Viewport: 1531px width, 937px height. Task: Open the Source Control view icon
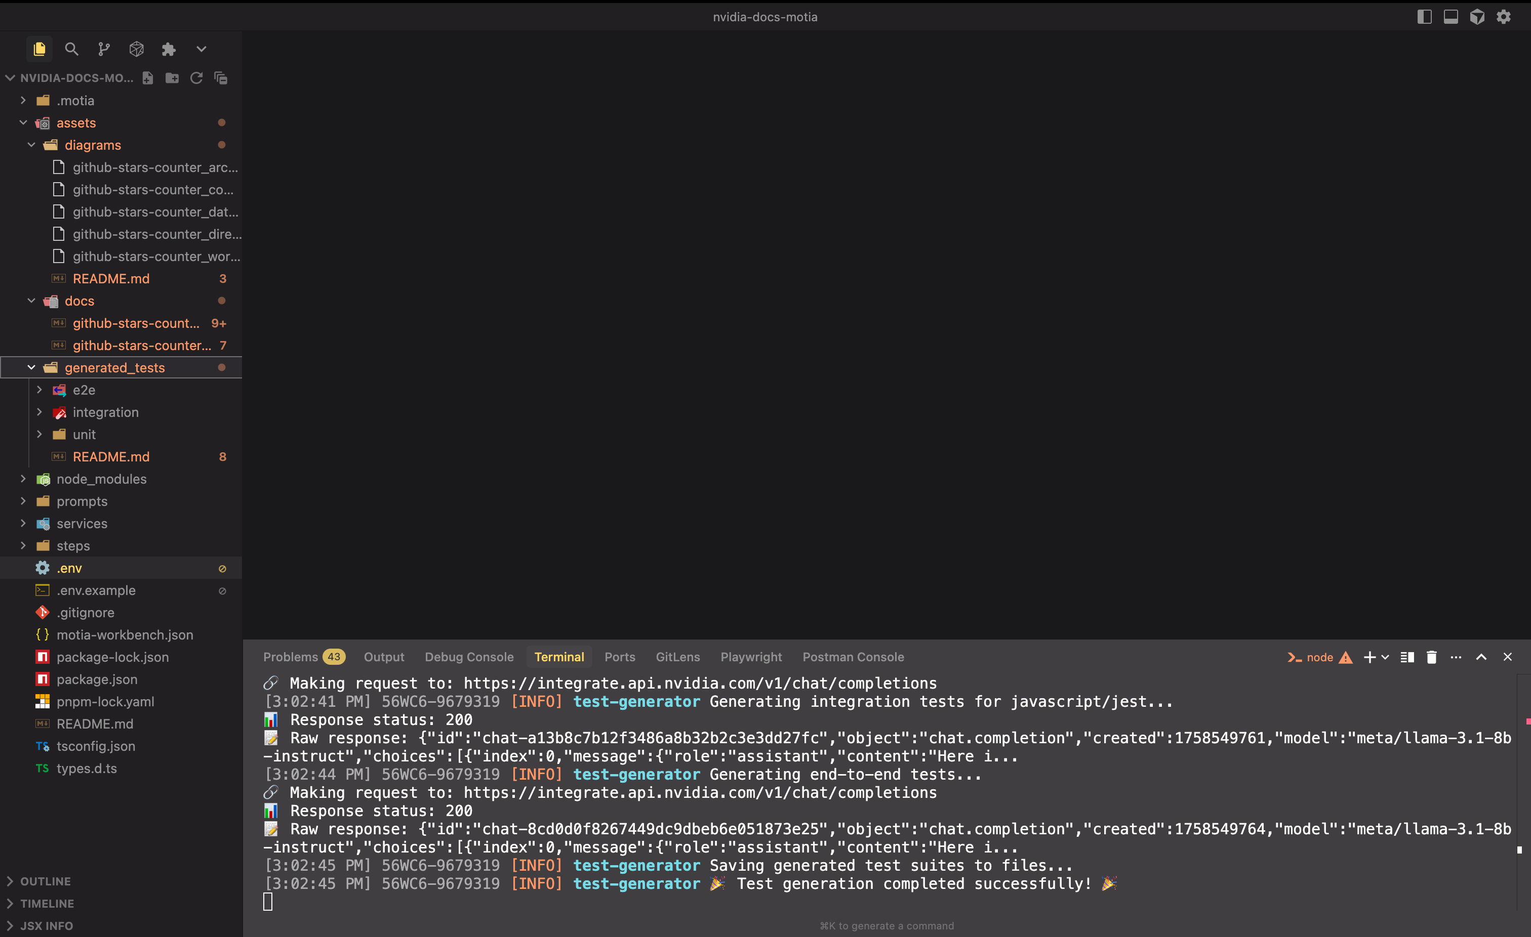[104, 49]
